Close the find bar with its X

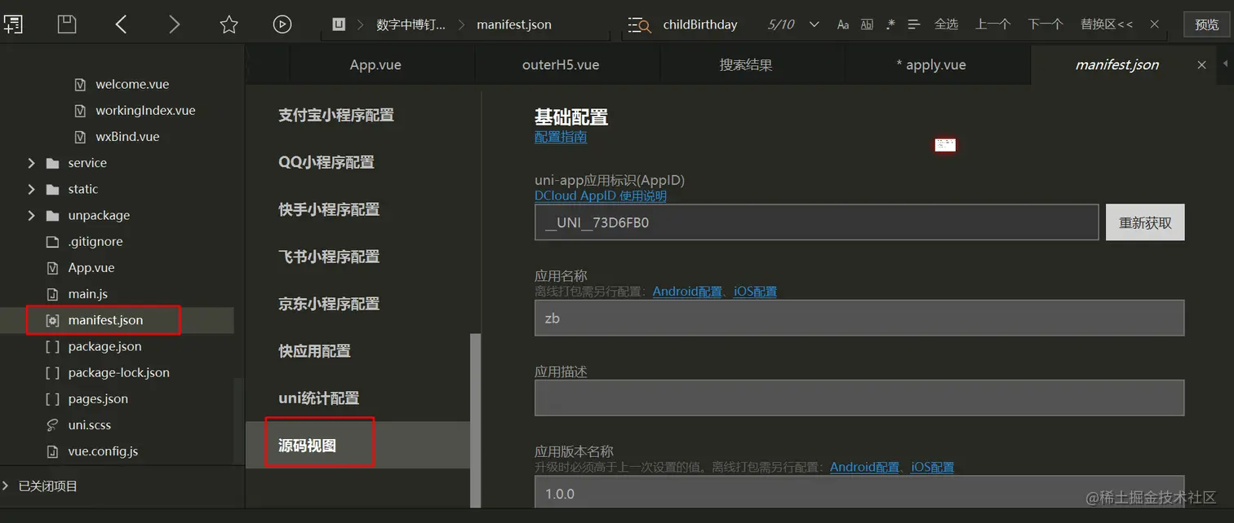click(1154, 24)
